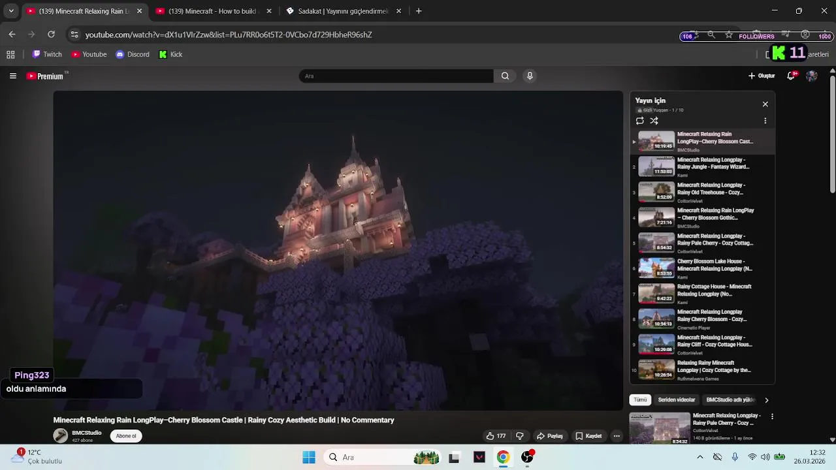This screenshot has width=836, height=470.
Task: Click the Windows taskbar search box
Action: tap(381, 458)
